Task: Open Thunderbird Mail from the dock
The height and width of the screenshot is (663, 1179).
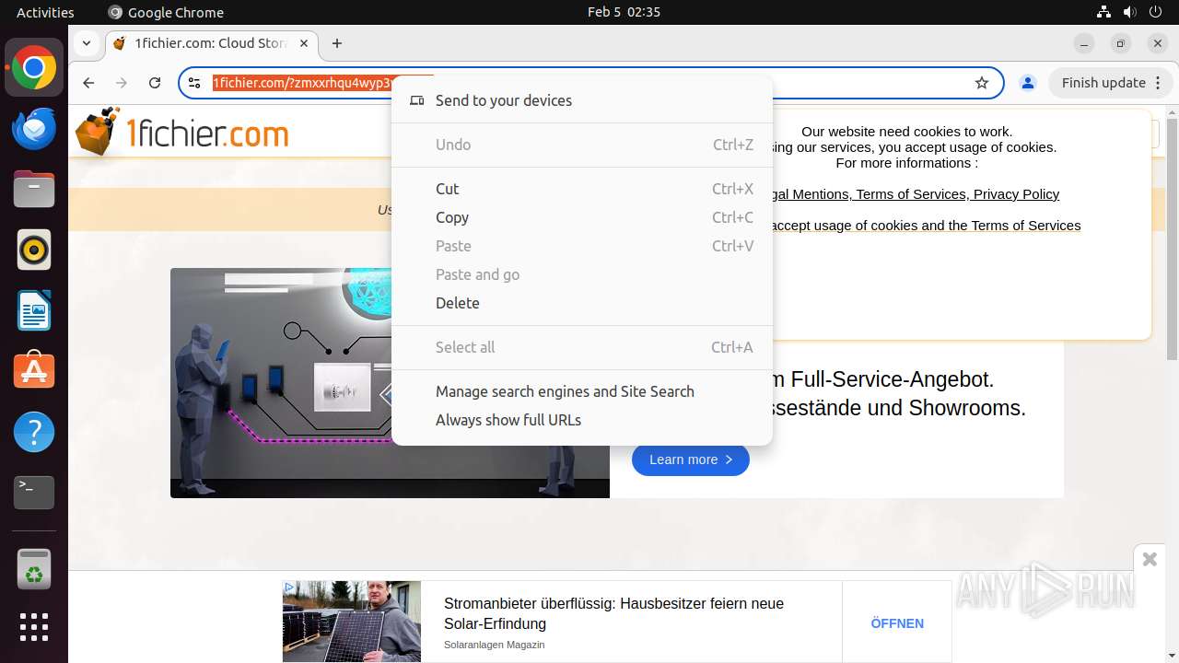Action: click(34, 129)
